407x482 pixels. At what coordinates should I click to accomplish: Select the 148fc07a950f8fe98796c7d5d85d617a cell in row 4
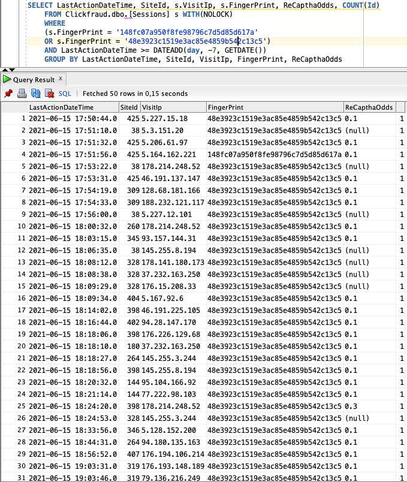[x=274, y=155]
